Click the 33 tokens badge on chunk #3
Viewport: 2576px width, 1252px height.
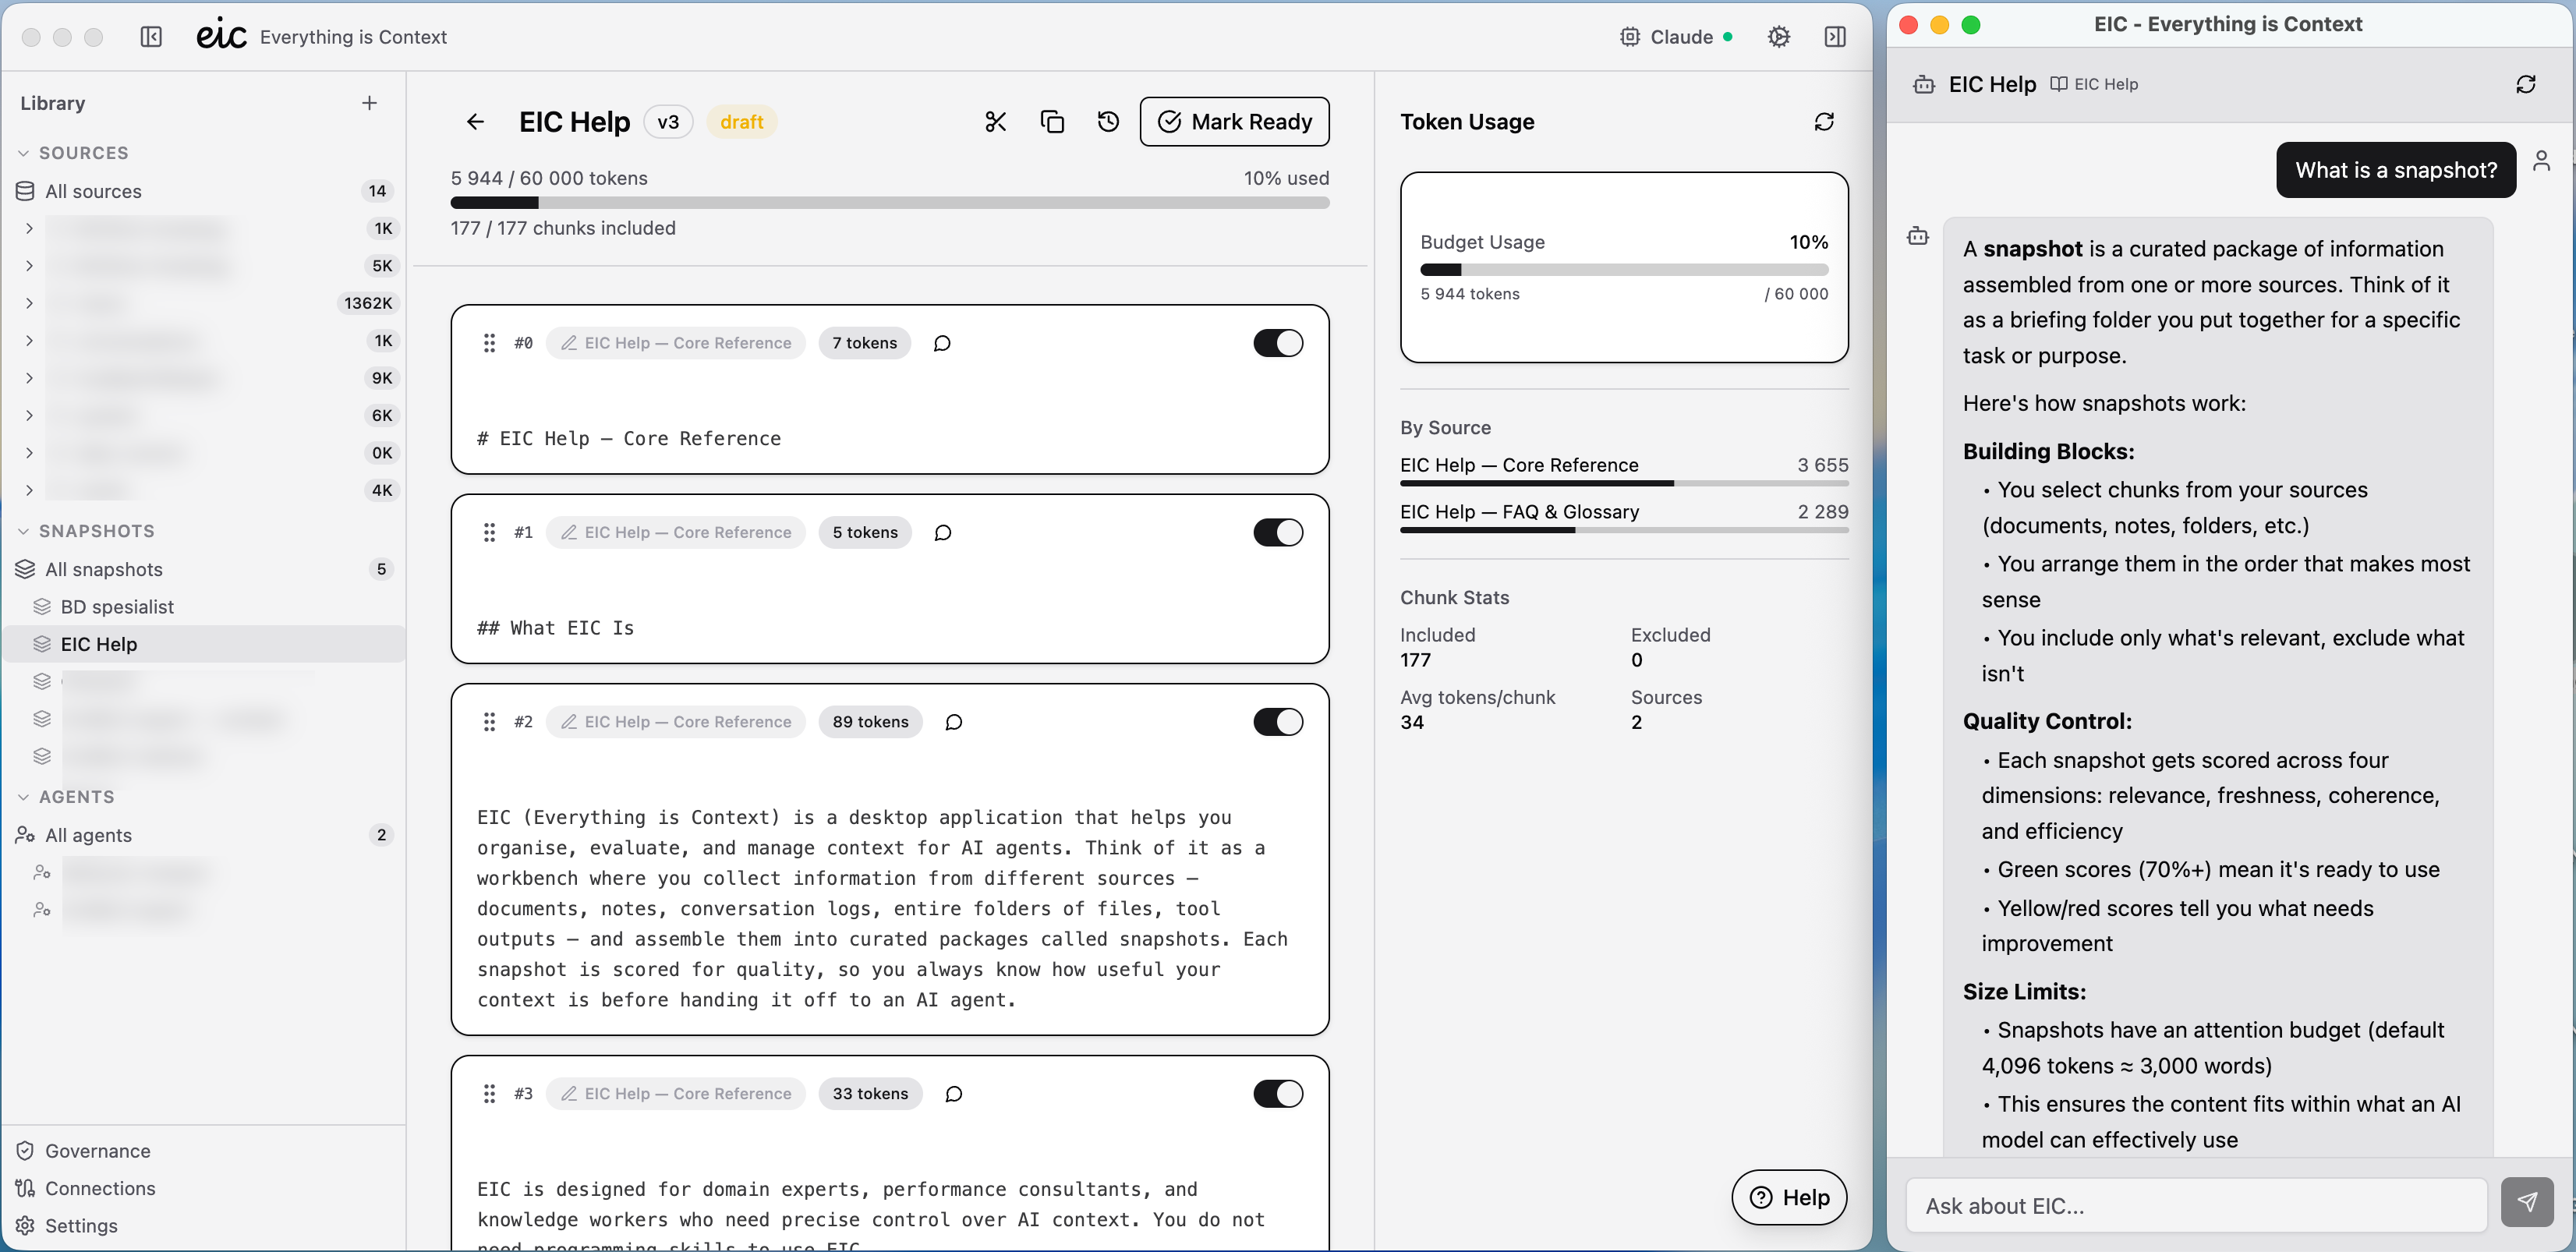pos(870,1094)
